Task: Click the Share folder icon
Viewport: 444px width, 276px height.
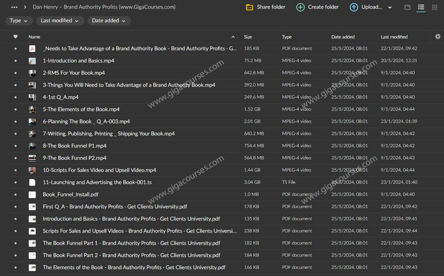Action: click(x=249, y=7)
